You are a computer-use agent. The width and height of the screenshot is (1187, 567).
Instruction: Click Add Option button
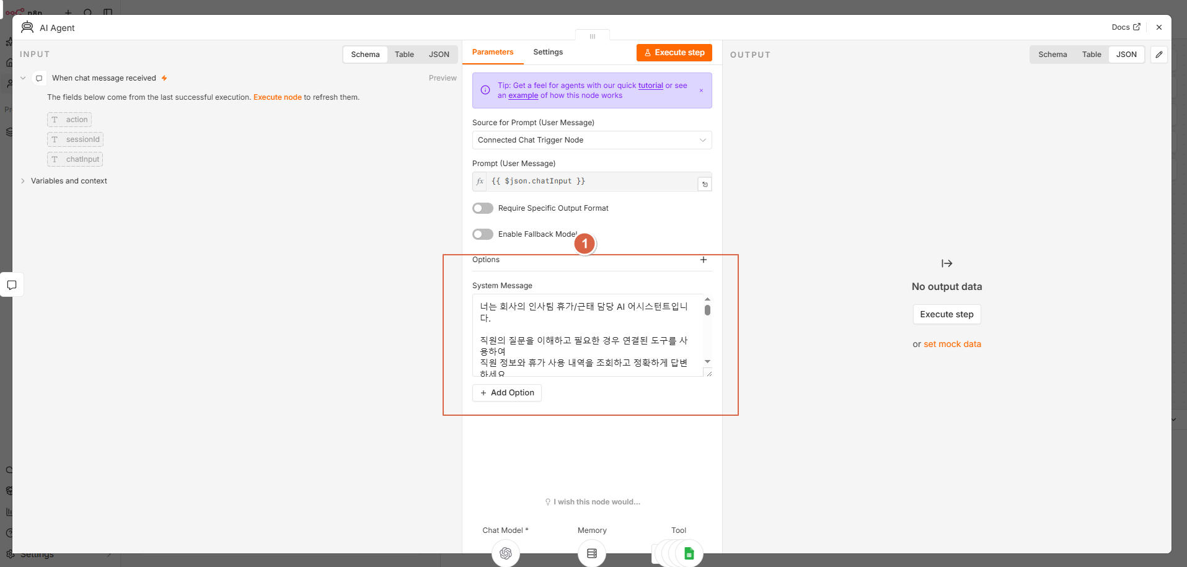click(x=507, y=393)
